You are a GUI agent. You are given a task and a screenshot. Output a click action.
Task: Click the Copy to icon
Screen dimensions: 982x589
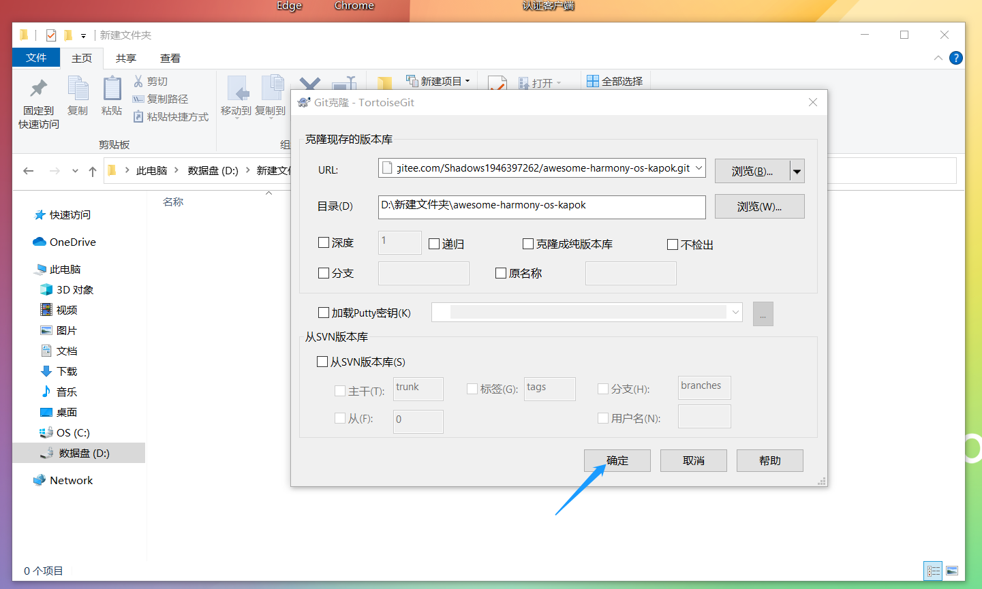point(273,89)
